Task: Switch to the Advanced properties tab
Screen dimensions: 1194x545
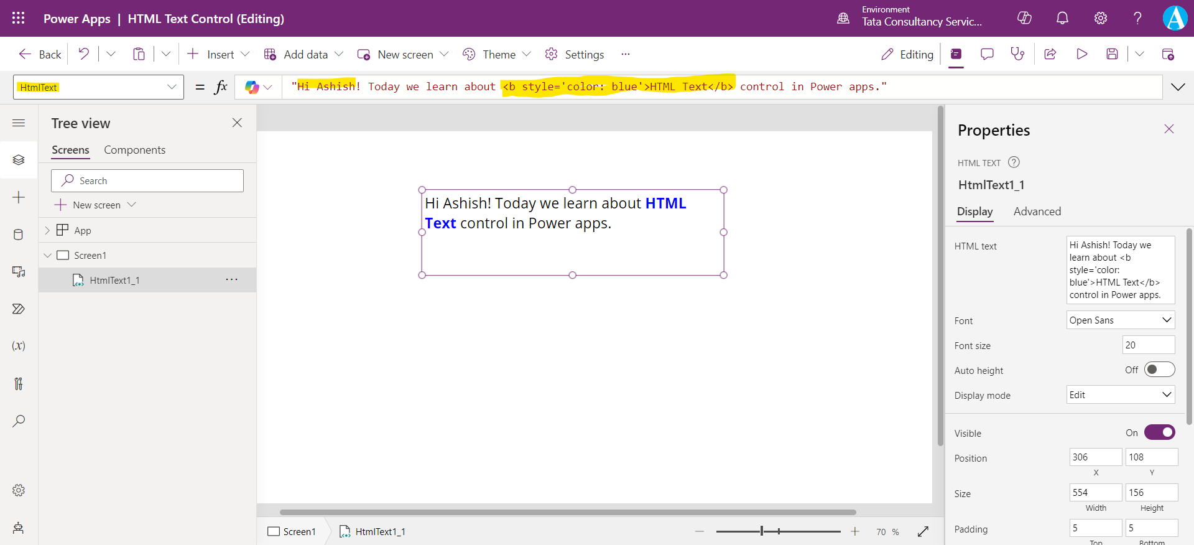Action: pyautogui.click(x=1037, y=212)
